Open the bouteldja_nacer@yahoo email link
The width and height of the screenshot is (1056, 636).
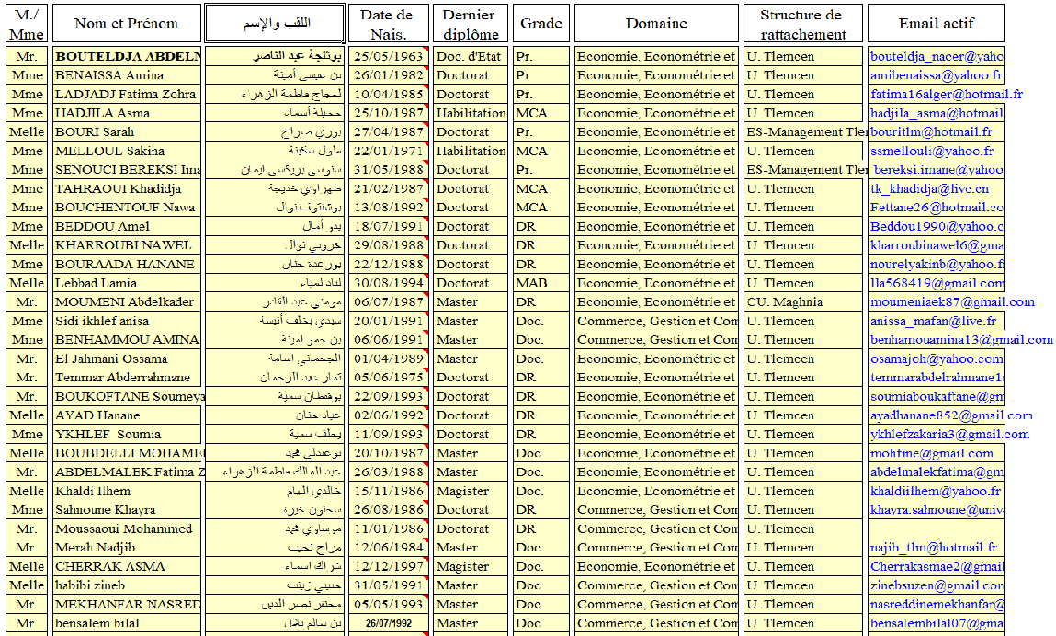(936, 57)
